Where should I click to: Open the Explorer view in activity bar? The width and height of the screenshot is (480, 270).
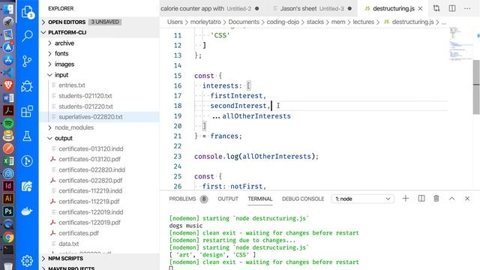27,12
